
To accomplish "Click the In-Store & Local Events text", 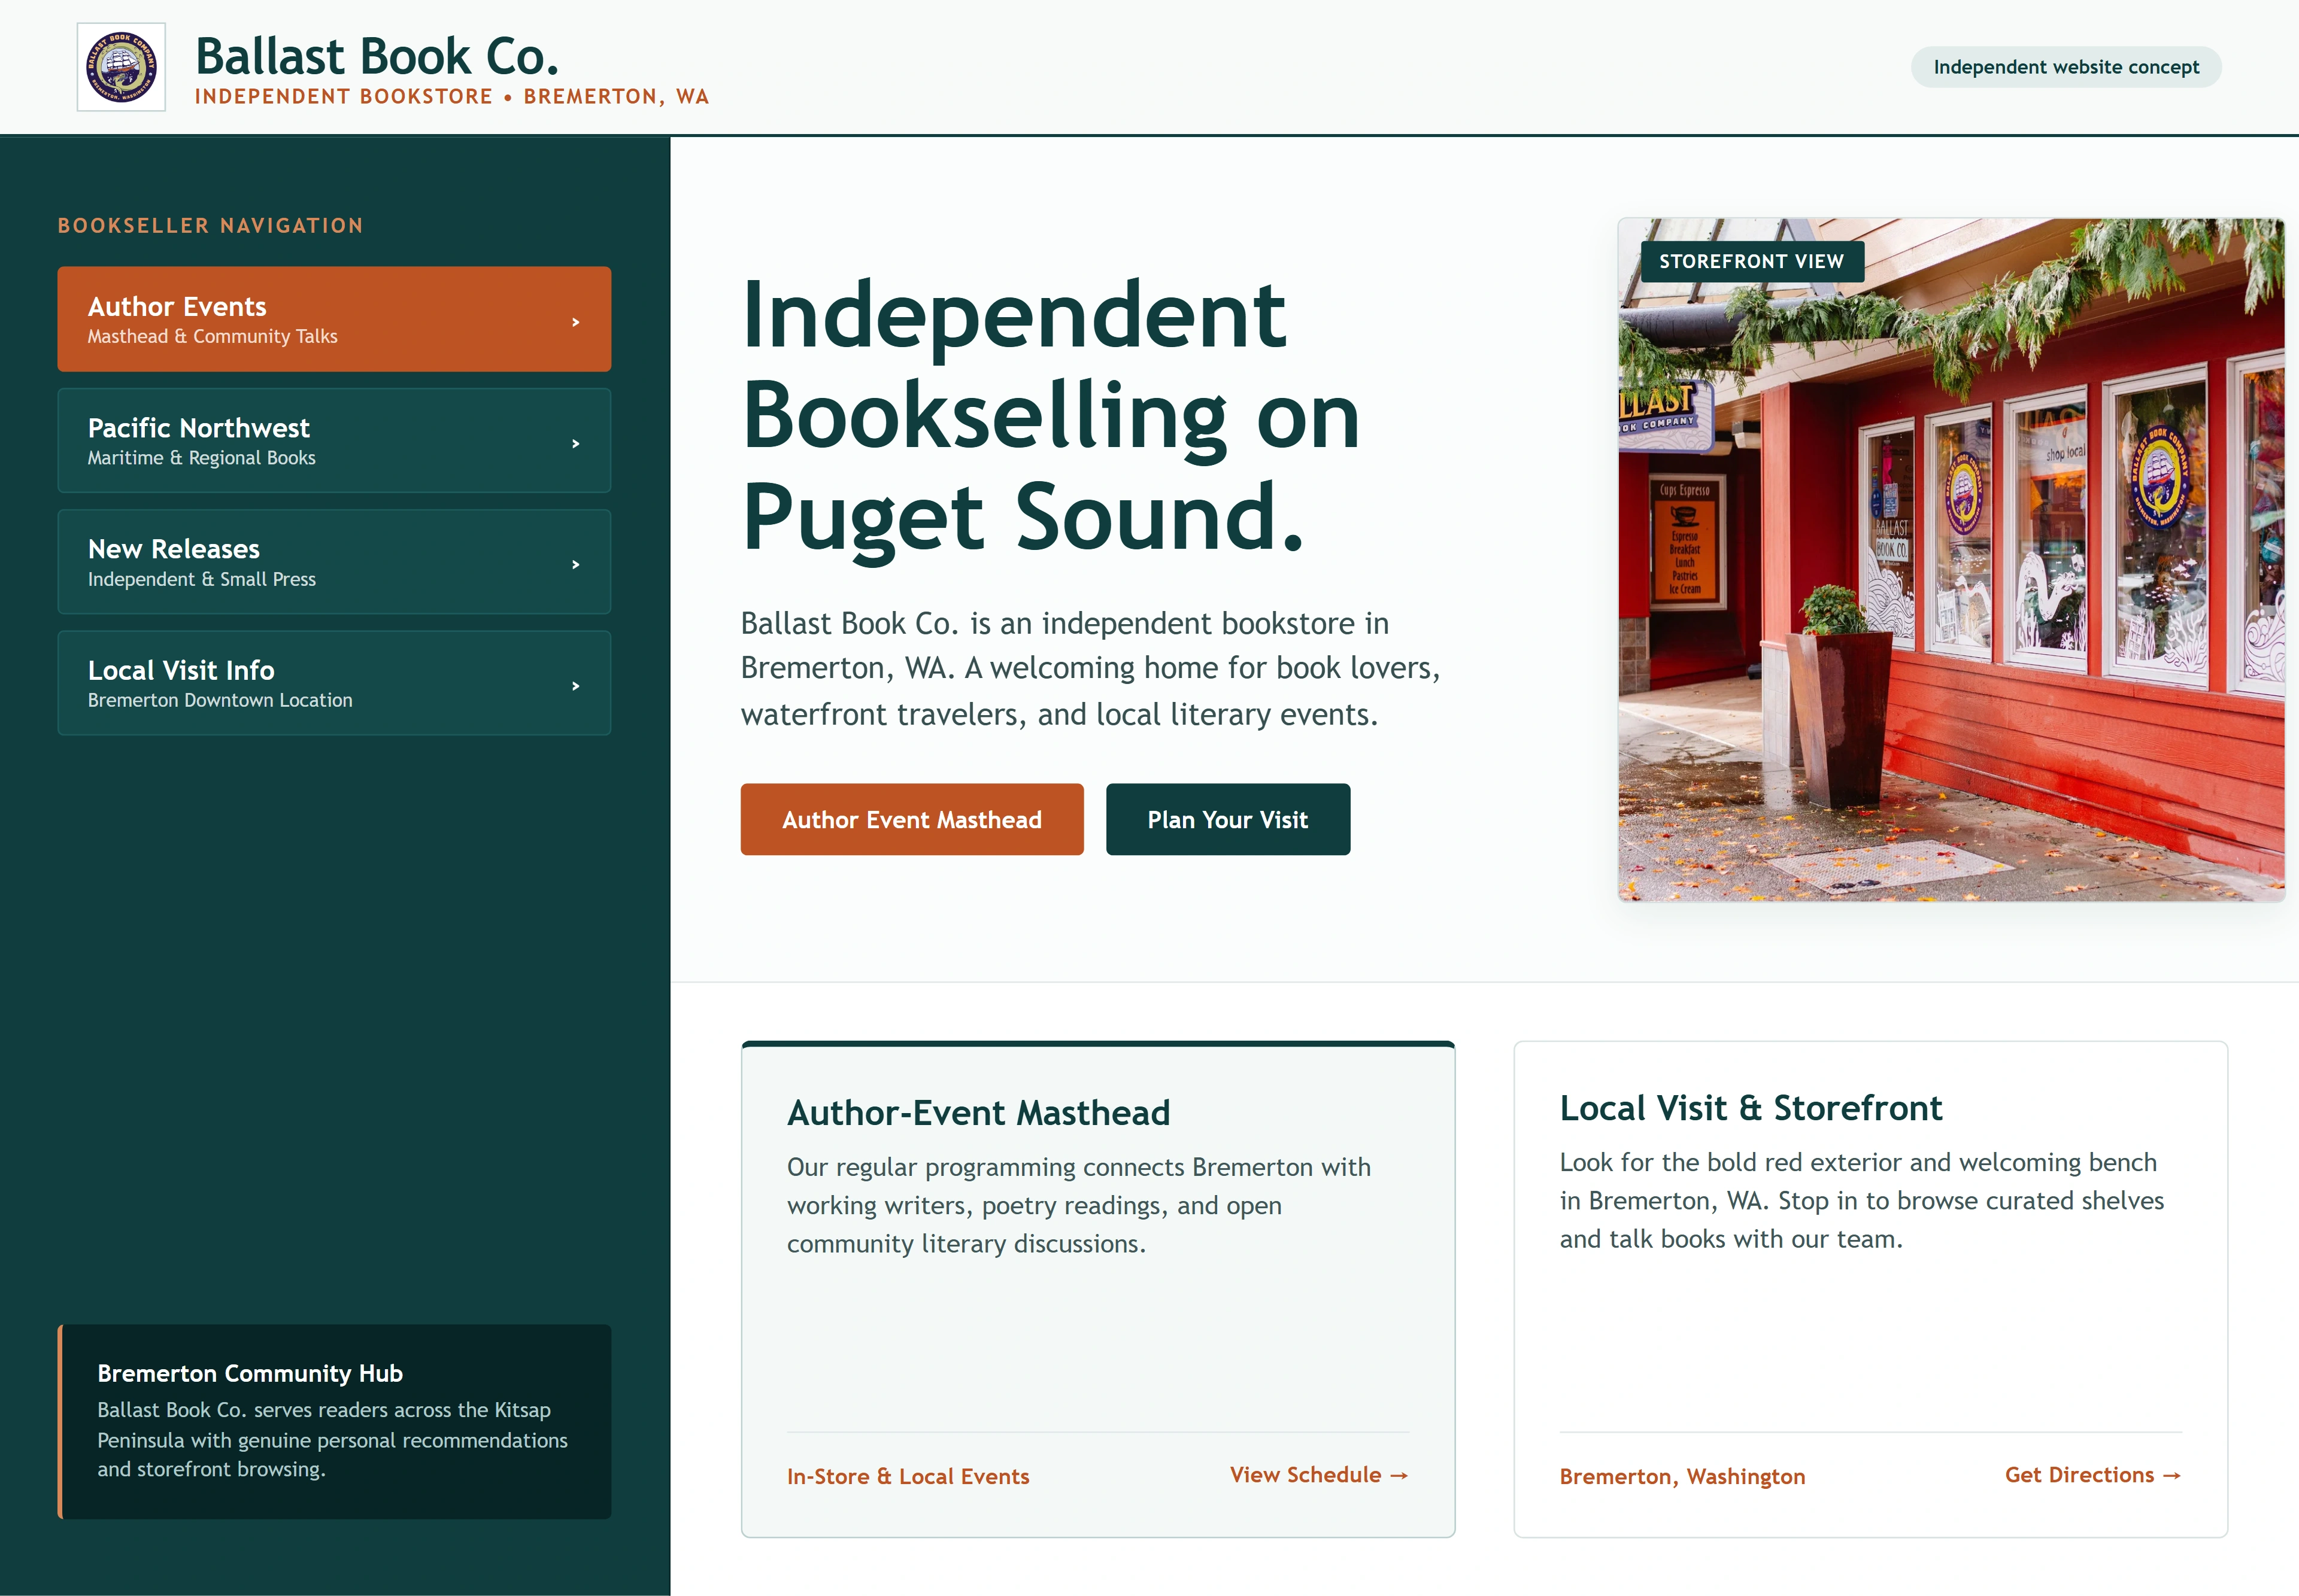I will [x=908, y=1476].
